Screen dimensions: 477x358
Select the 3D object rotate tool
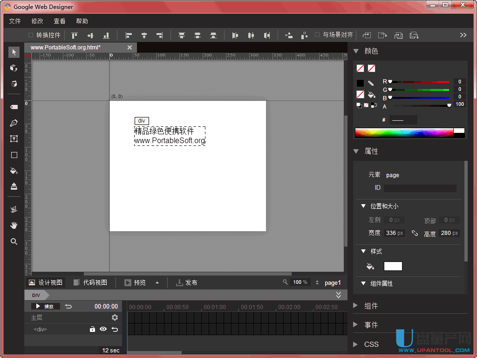pos(14,68)
